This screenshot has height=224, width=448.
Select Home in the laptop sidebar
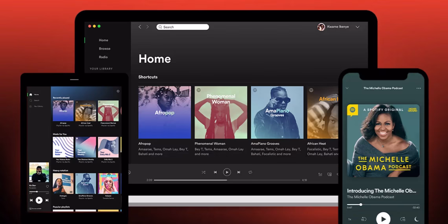(x=103, y=40)
